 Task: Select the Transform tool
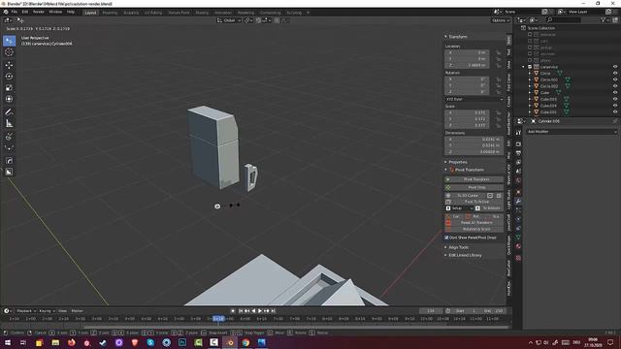pos(9,99)
